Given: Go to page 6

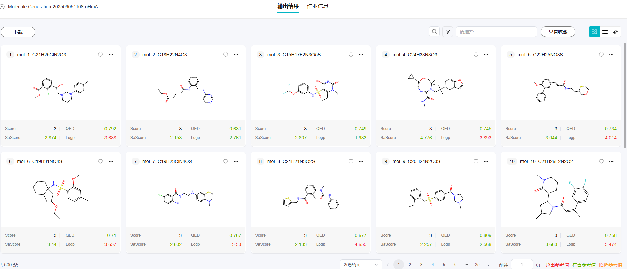Looking at the screenshot, I should click(455, 265).
